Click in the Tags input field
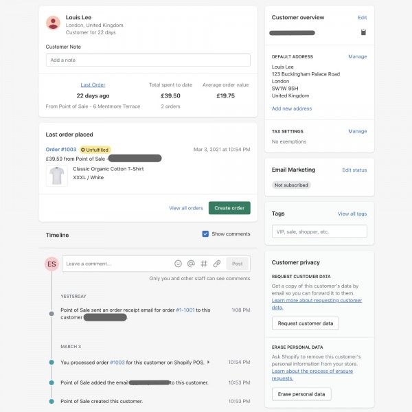The image size is (412, 412). (x=319, y=231)
